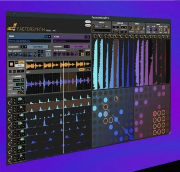Click component 1 shift-right arrow
The width and height of the screenshot is (180, 172).
point(23,102)
